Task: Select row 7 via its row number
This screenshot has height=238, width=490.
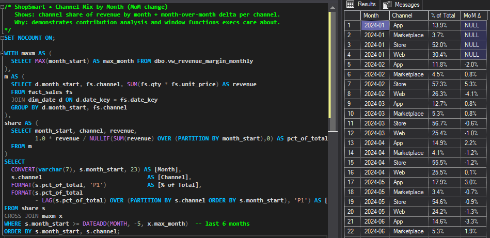Action: pyautogui.click(x=352, y=84)
